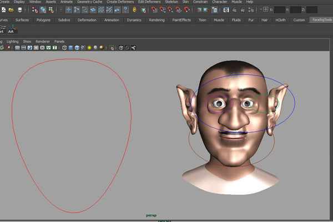Toggle the film gate viewport icon
333x222 pixels.
tap(23, 48)
